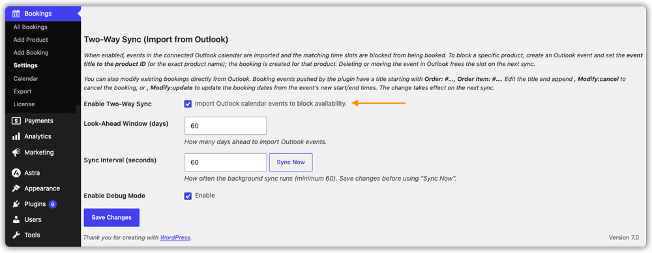Open the Settings submenu item
This screenshot has width=652, height=253.
tap(25, 65)
